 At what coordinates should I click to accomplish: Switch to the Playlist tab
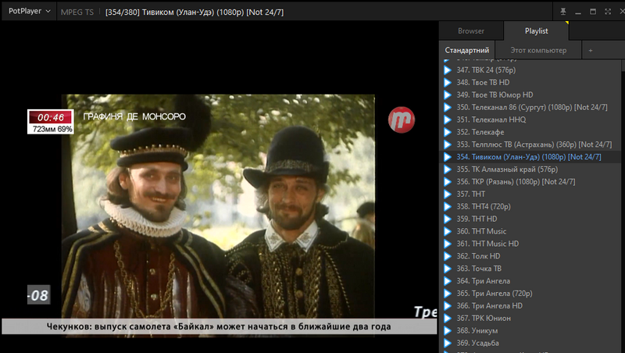click(536, 30)
